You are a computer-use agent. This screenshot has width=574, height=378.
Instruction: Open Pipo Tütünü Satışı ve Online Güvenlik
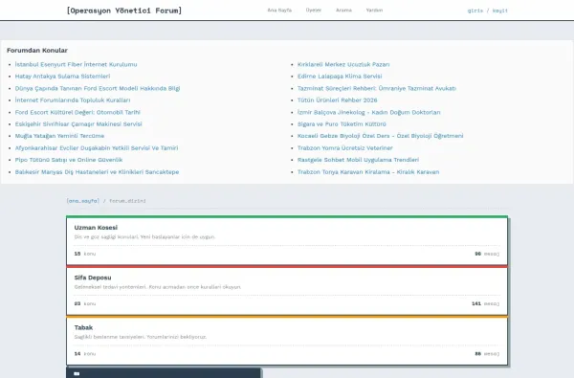pos(69,160)
